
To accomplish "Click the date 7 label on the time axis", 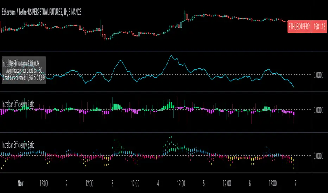I will (295, 184).
